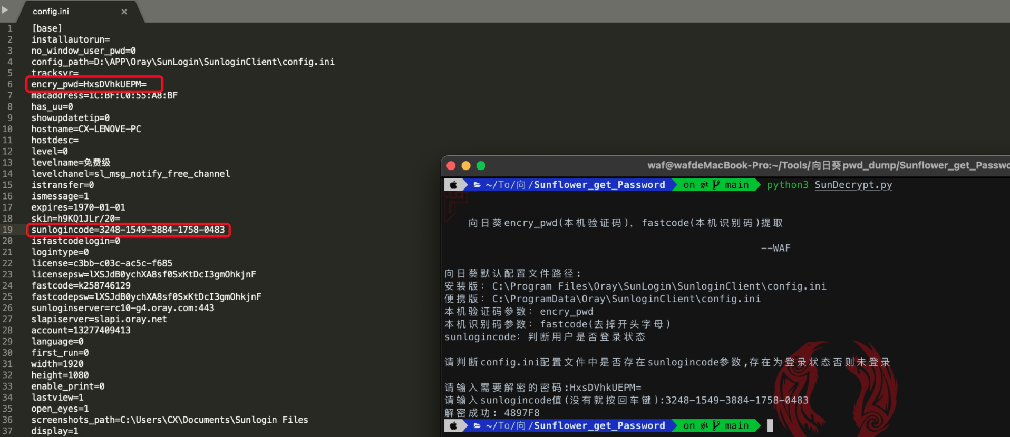Click the [base] section header line
The image size is (1010, 437).
click(46, 28)
